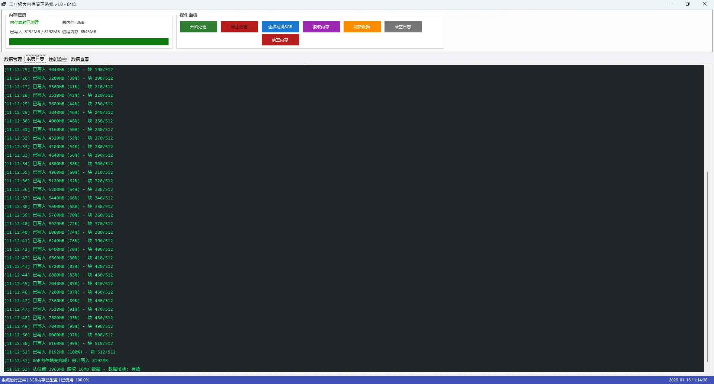714x384 pixels.
Task: Select the 系统日志 tab
Action: 35,59
